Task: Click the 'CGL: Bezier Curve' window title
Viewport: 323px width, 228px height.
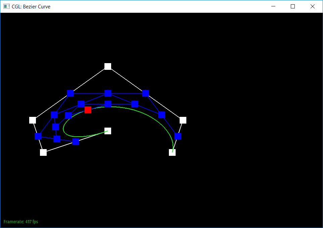Action: click(x=31, y=7)
